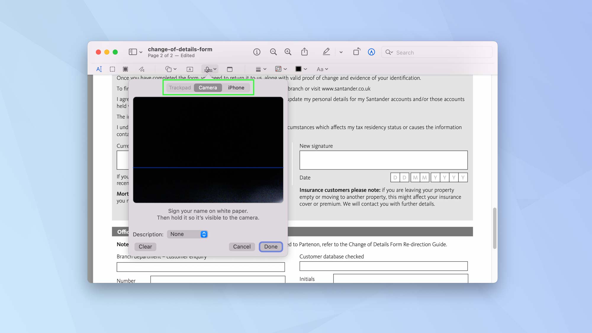Image resolution: width=592 pixels, height=333 pixels.
Task: Keep Camera tab selected
Action: tap(208, 87)
